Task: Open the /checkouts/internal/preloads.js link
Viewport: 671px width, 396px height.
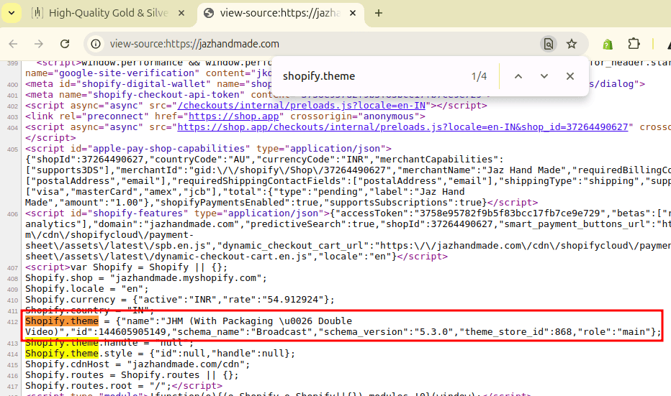Action: pos(301,106)
